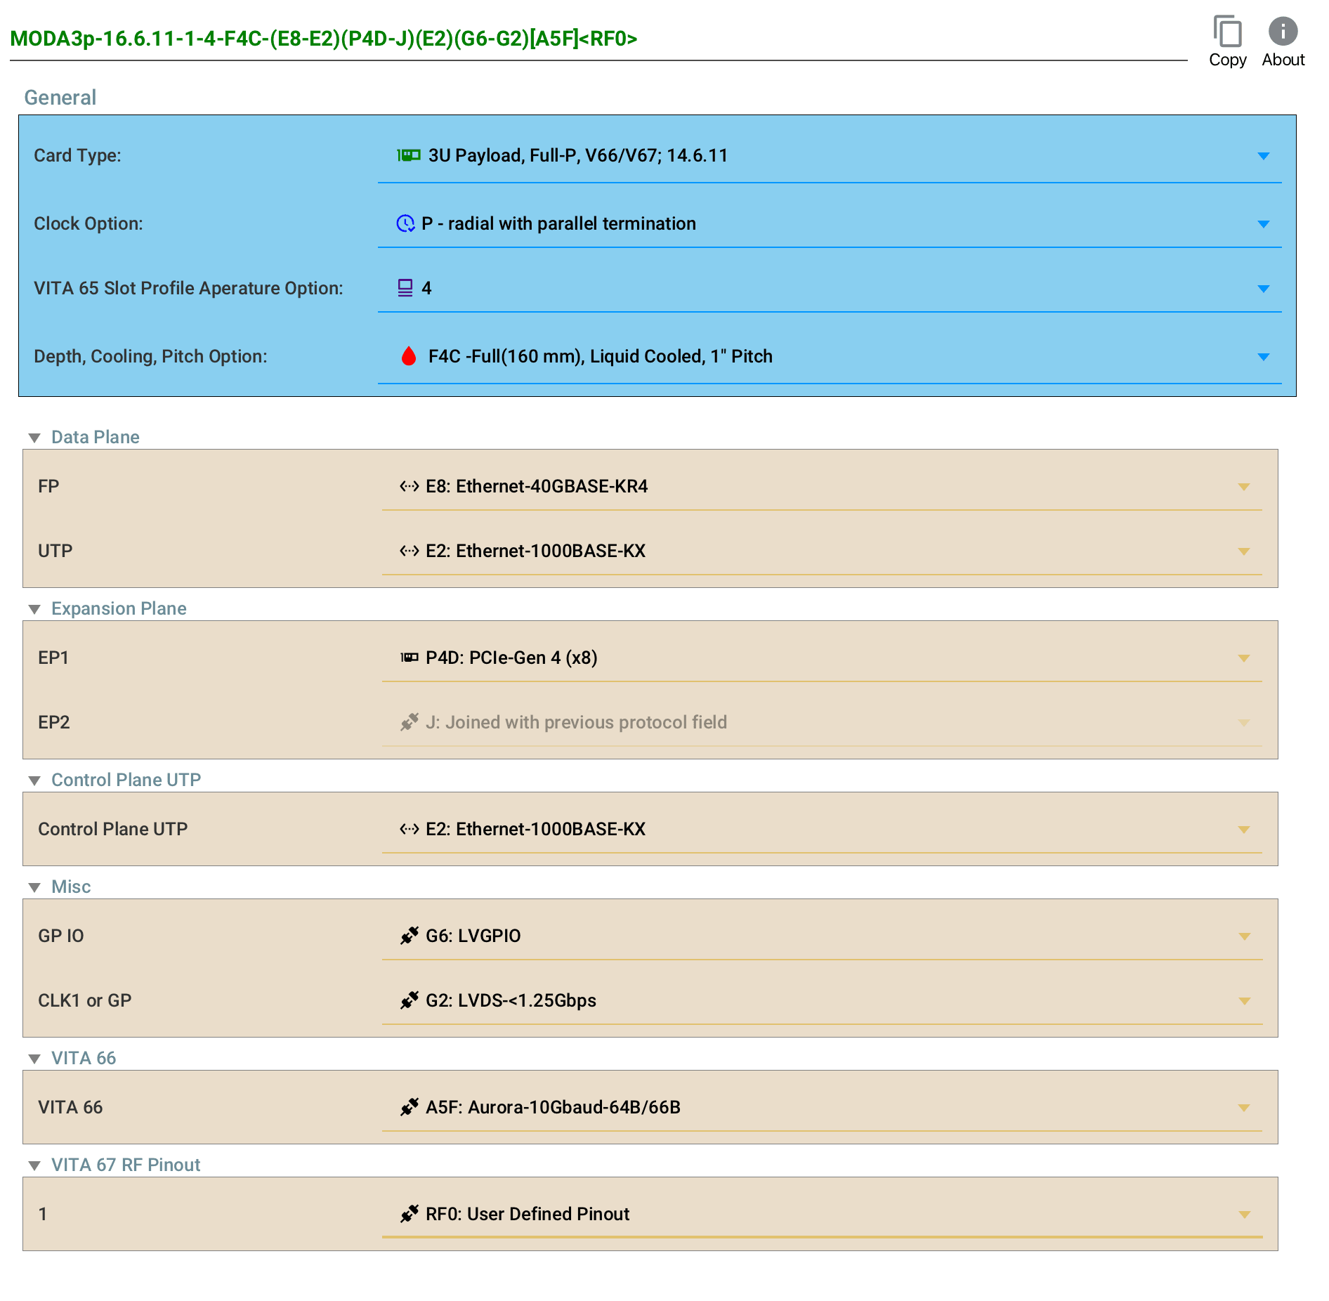This screenshot has height=1301, width=1329.
Task: Click the green card icon beside Card Type
Action: pyautogui.click(x=409, y=155)
